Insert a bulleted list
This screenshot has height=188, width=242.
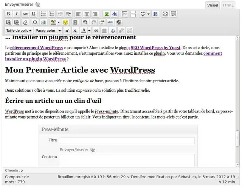[x=43, y=14]
